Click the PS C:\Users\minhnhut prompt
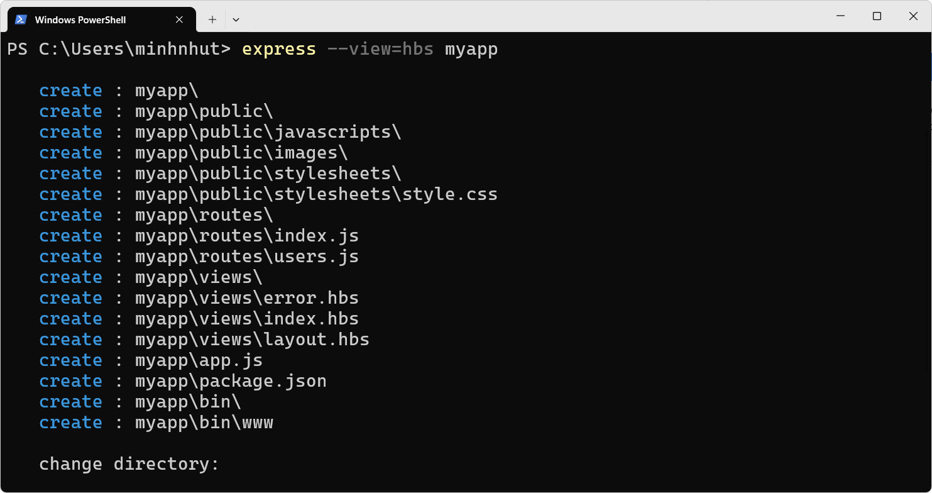Image resolution: width=932 pixels, height=493 pixels. (119, 49)
